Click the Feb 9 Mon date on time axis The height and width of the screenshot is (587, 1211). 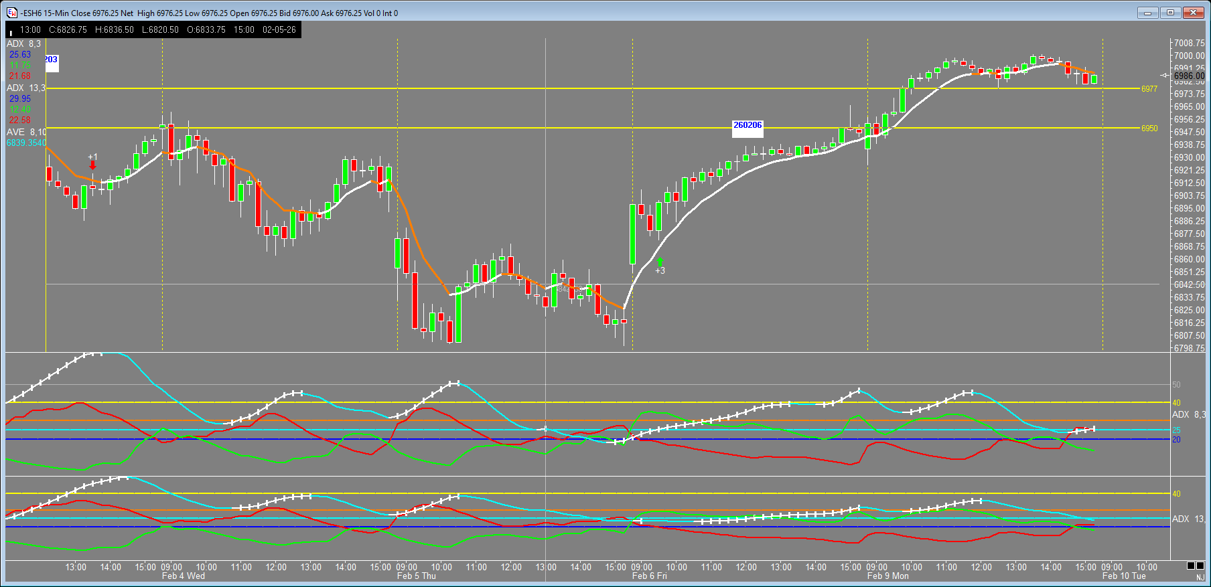tap(887, 576)
